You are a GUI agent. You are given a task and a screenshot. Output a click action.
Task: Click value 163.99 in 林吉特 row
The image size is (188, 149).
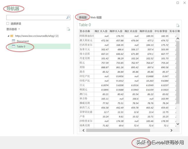(x=165, y=99)
